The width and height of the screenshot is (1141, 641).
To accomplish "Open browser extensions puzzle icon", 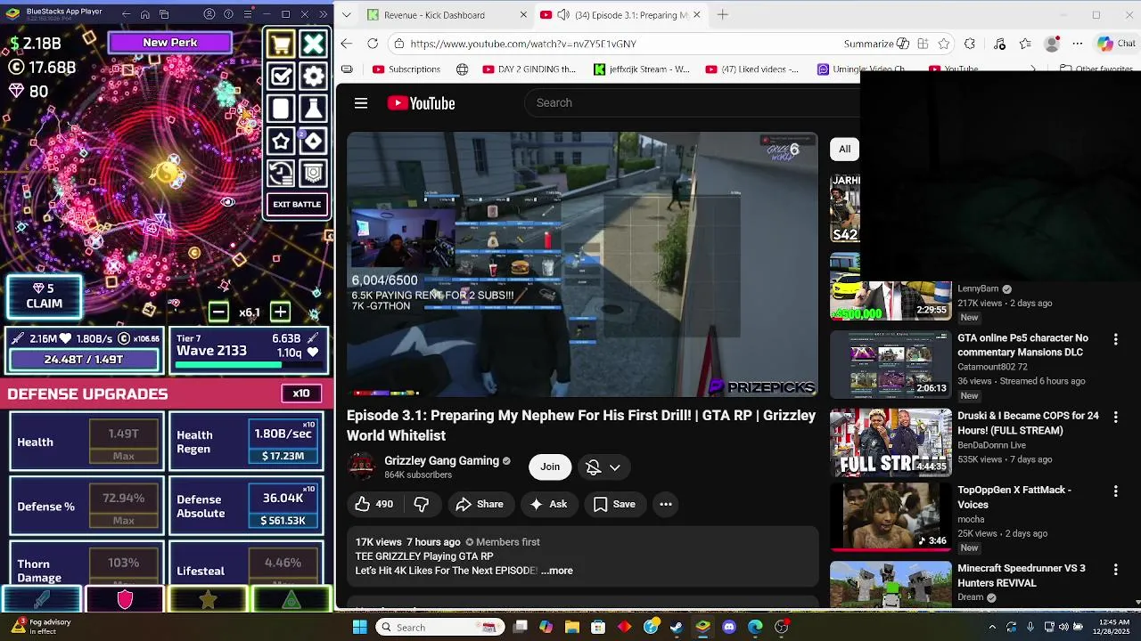I will click(x=970, y=44).
